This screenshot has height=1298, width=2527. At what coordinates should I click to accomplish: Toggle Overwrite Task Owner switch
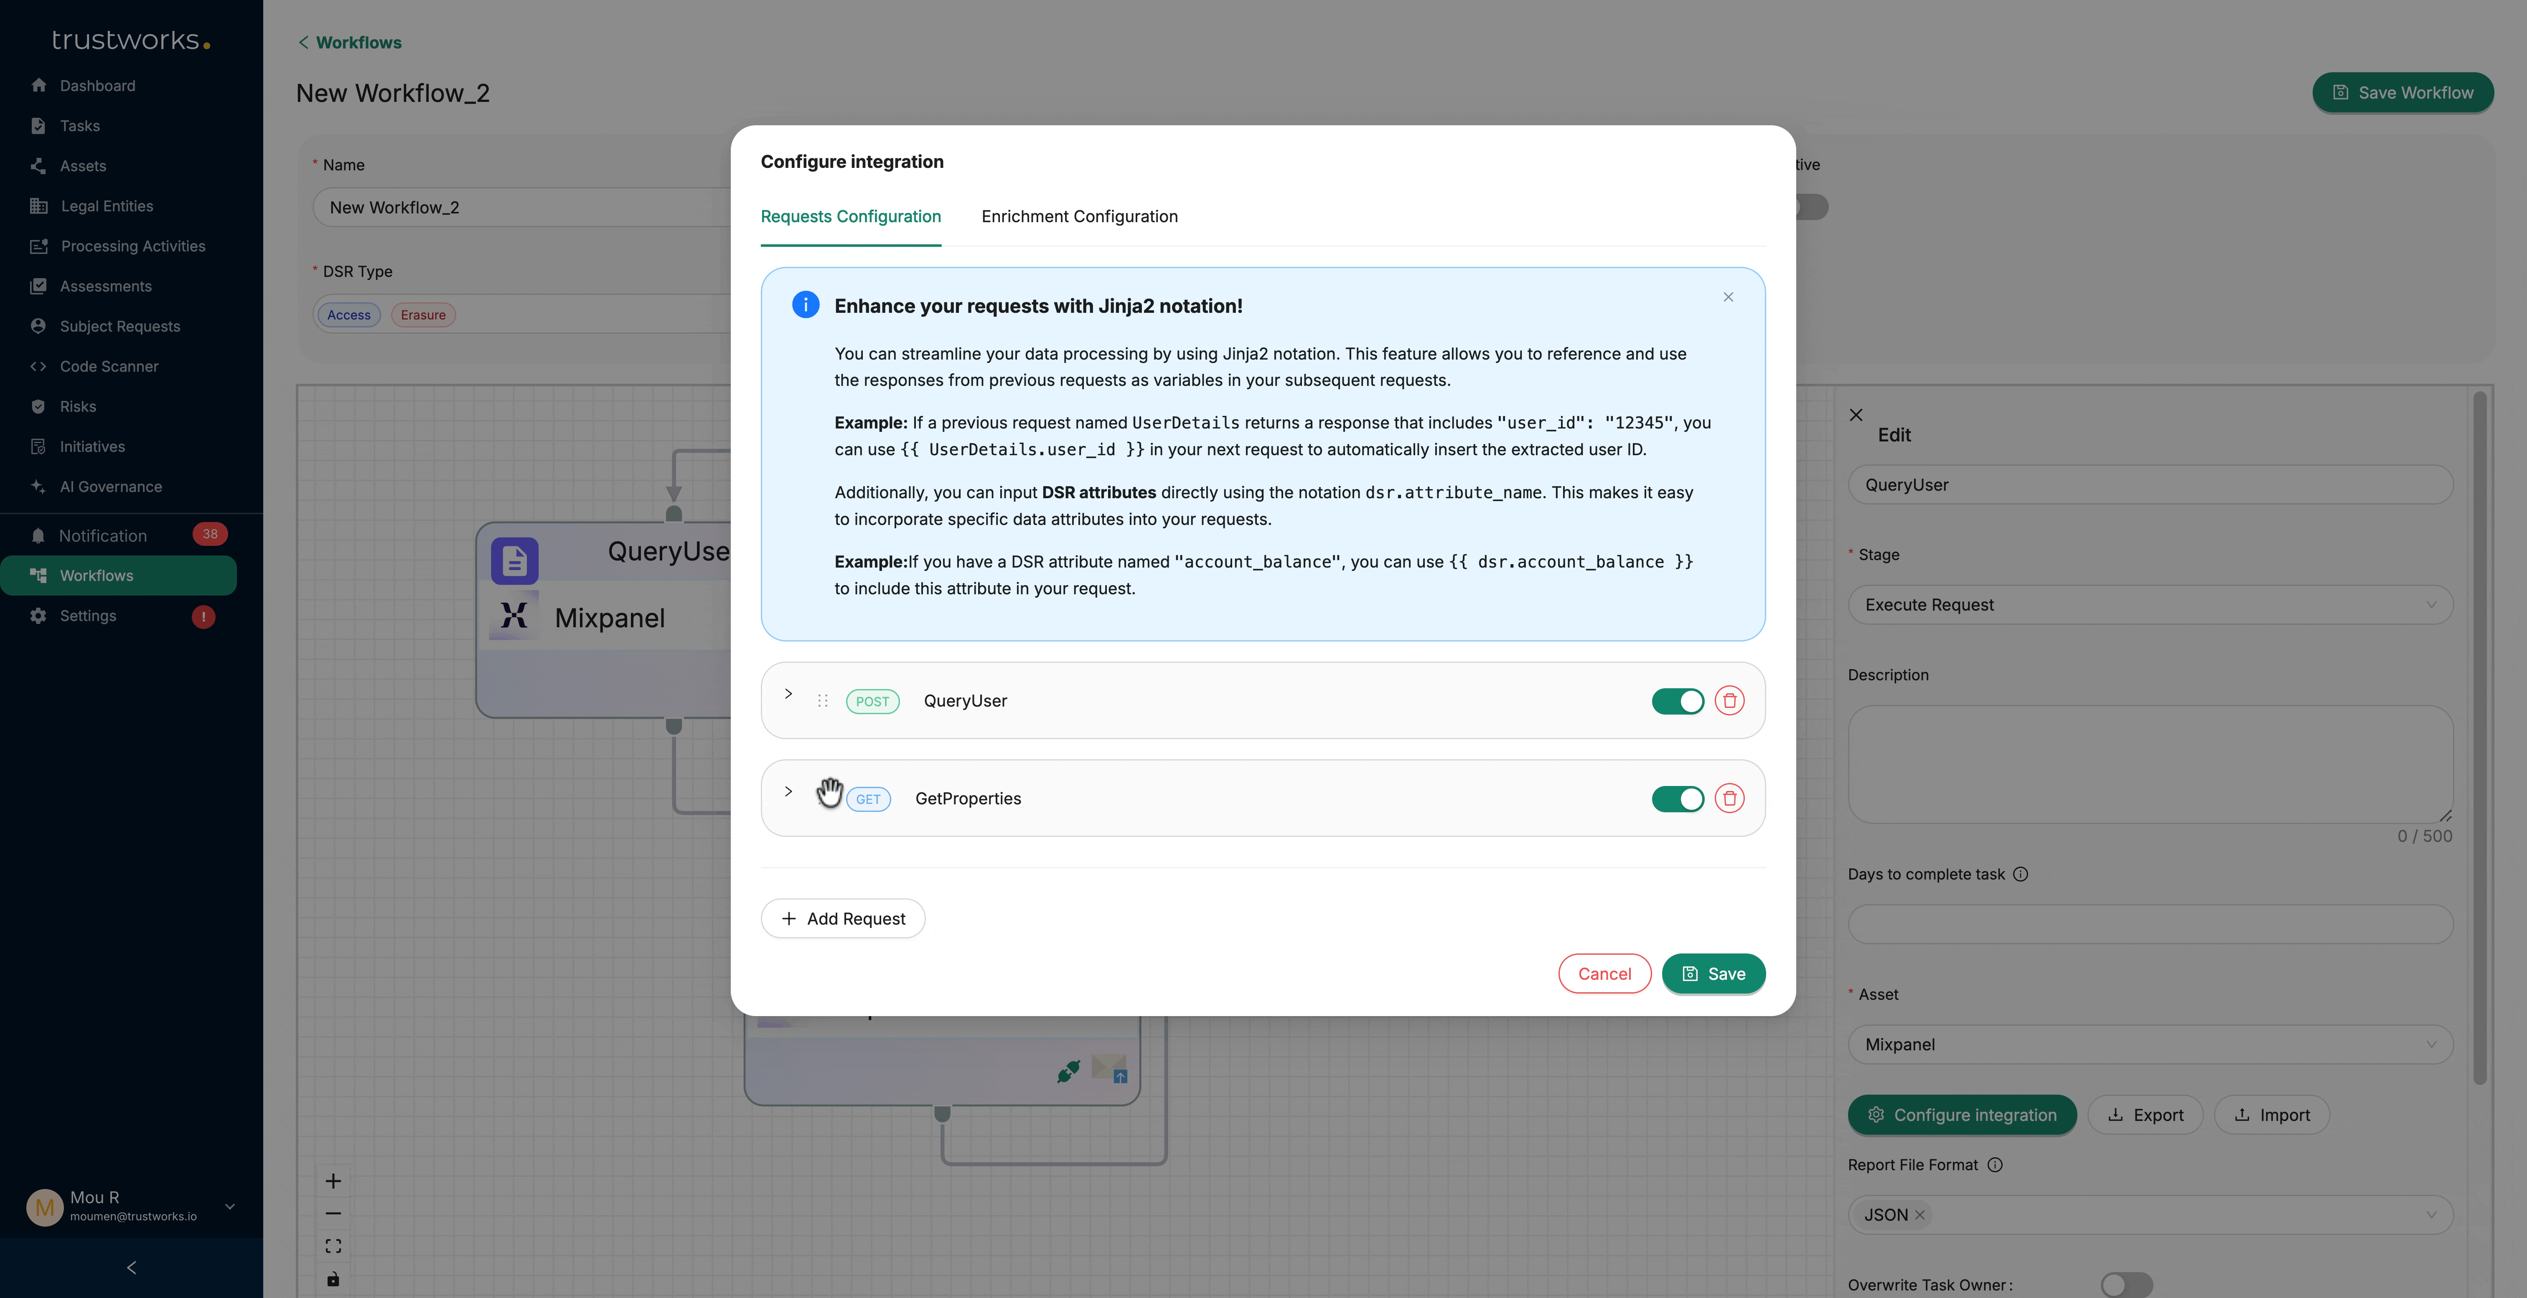point(2126,1284)
